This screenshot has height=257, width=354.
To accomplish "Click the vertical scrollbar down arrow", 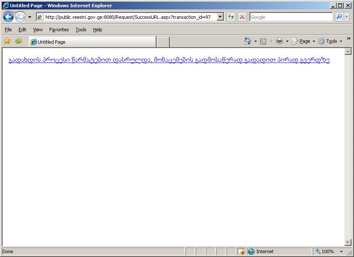I will point(348,242).
